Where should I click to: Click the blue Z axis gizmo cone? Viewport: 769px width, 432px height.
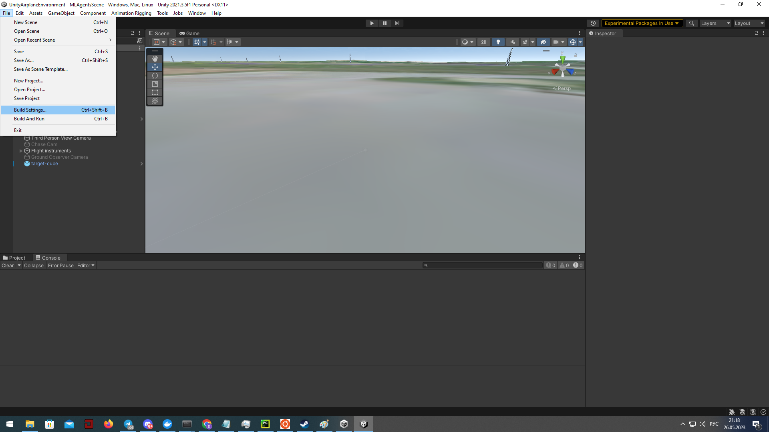[x=570, y=72]
